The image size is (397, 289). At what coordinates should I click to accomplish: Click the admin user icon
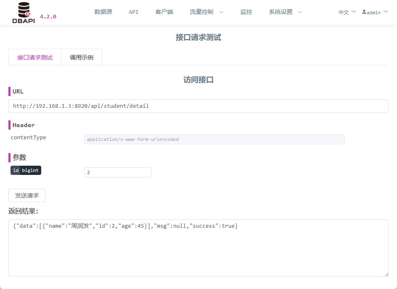[364, 12]
